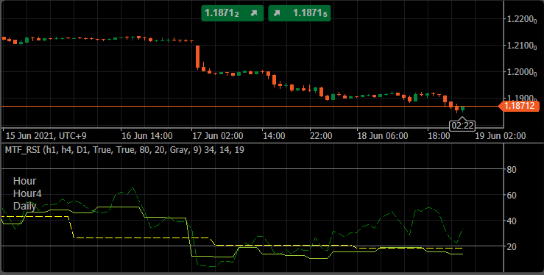The height and width of the screenshot is (275, 544).
Task: Click the MTF_RSI indicator title text
Action: (124, 150)
